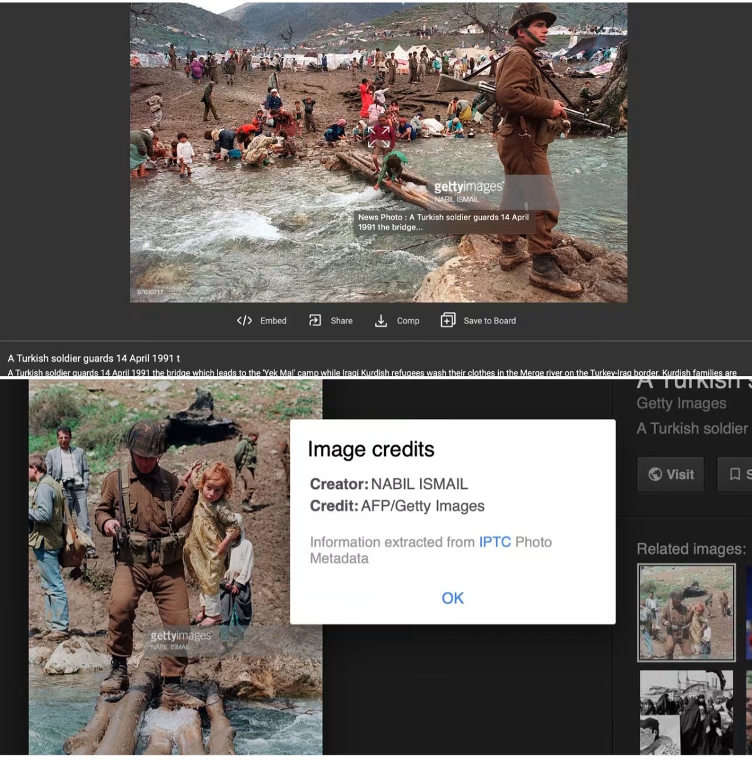Click the Comp download arrow icon
The height and width of the screenshot is (761, 752).
click(381, 321)
